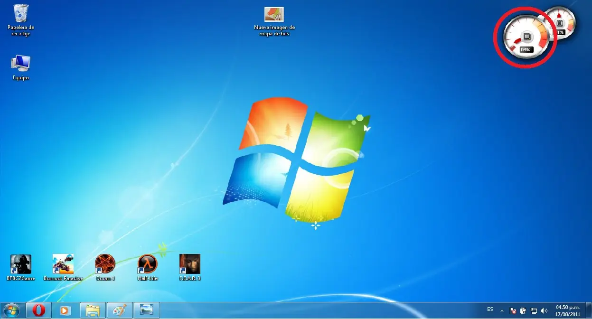The height and width of the screenshot is (319, 592).
Task: Click the power plug tray icon
Action: (523, 311)
